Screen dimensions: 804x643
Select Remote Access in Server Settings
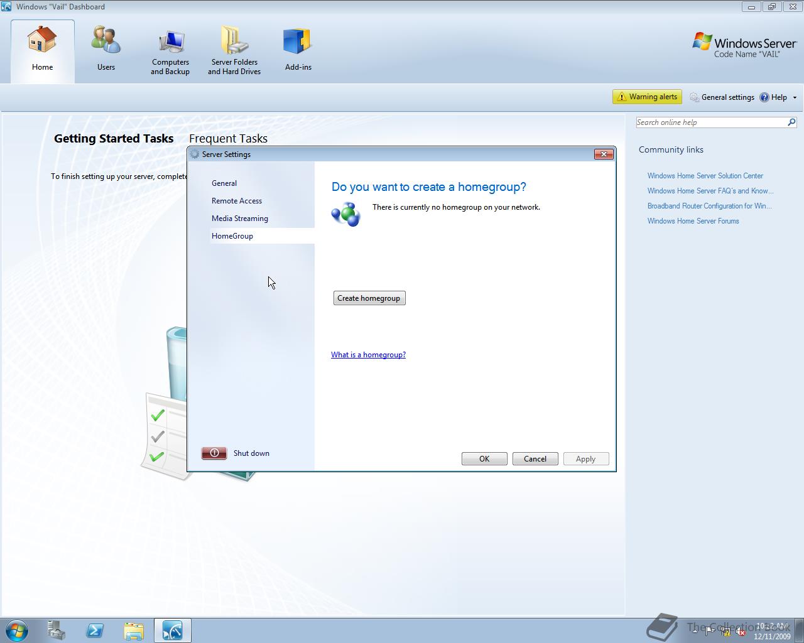[237, 201]
